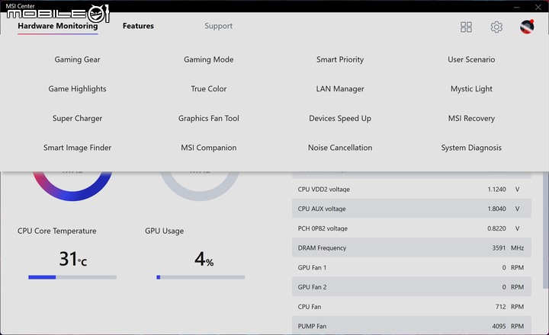Click GPU Usage label
This screenshot has width=549, height=335.
coord(164,231)
